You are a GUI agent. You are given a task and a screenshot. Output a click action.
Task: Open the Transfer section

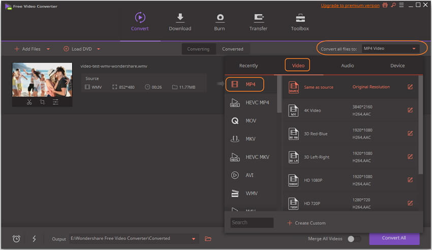(258, 21)
